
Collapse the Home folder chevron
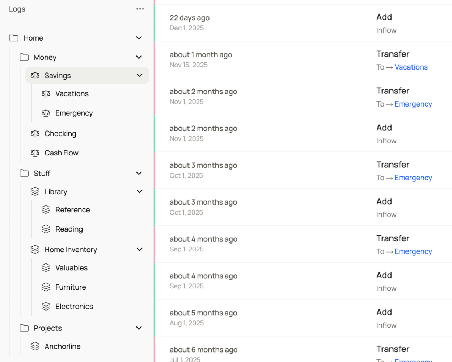point(139,38)
